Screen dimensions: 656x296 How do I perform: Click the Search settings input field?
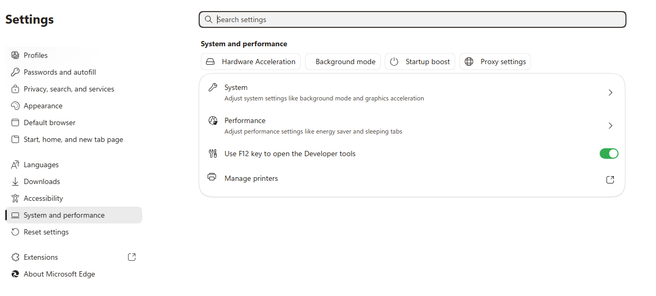click(x=413, y=19)
